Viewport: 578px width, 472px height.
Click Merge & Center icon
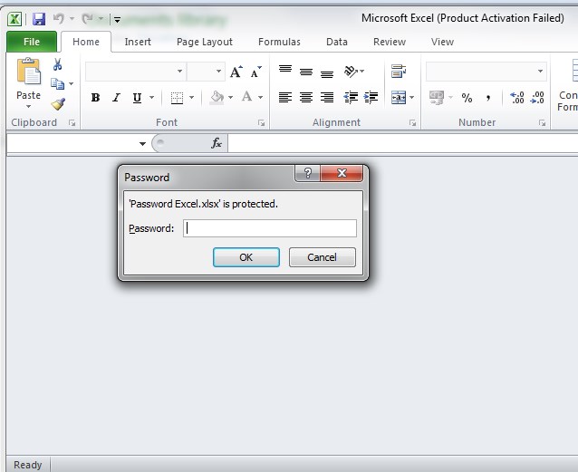click(399, 98)
